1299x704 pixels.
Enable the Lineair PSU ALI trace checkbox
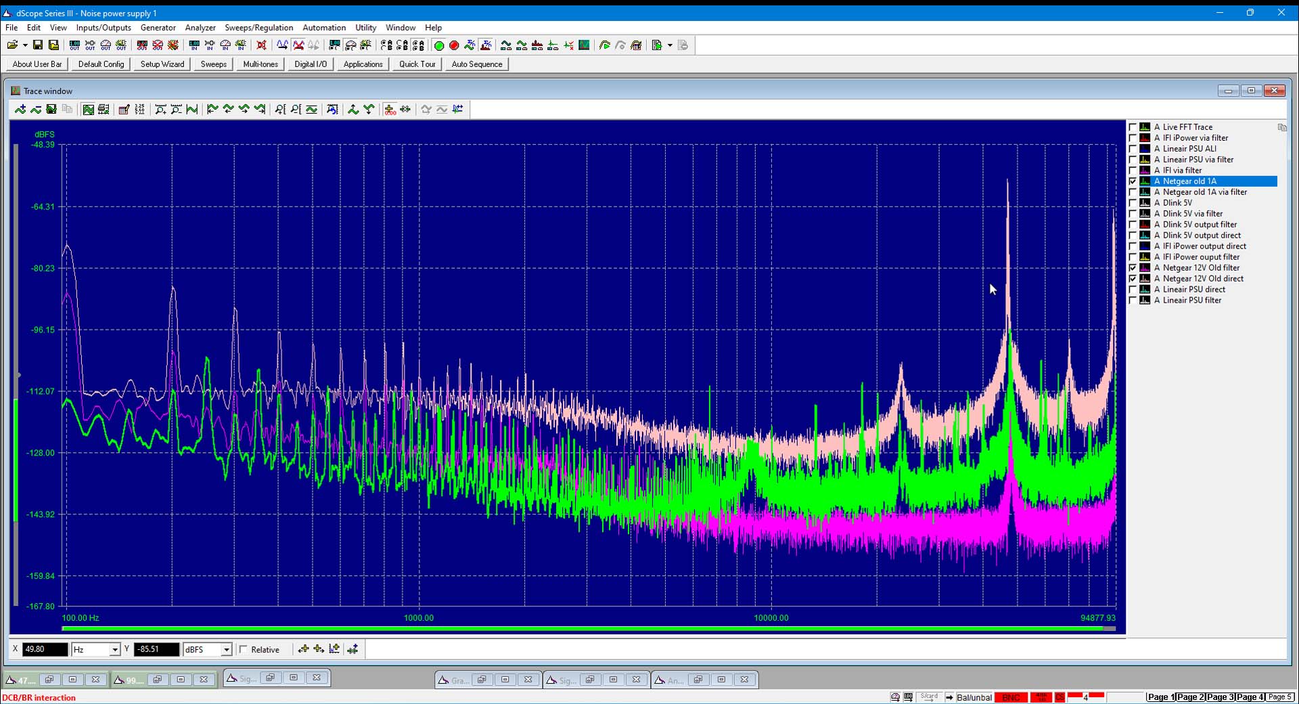1133,149
